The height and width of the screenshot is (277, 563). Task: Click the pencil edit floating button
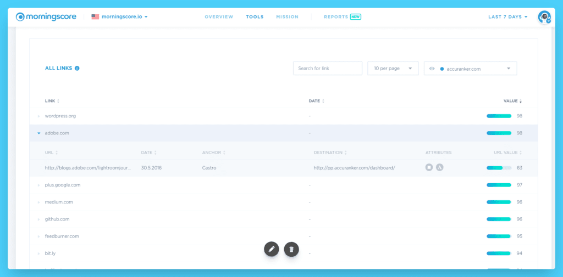point(272,248)
